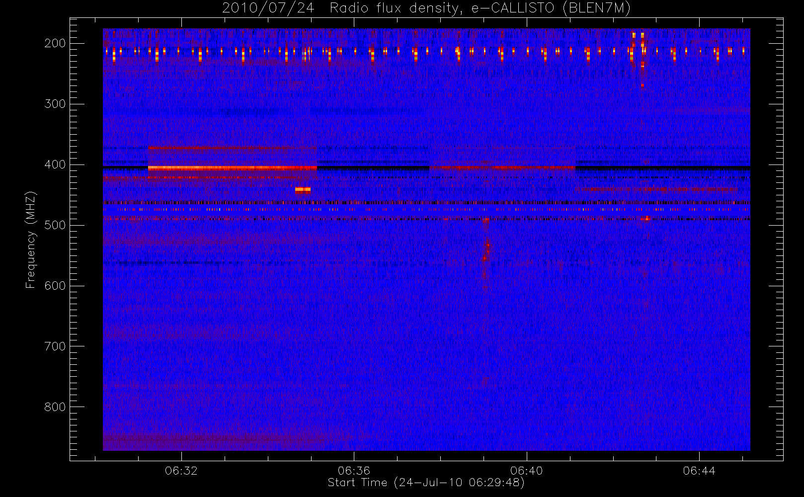Select the 800 frequency tick label
804x497 pixels.
coord(55,407)
